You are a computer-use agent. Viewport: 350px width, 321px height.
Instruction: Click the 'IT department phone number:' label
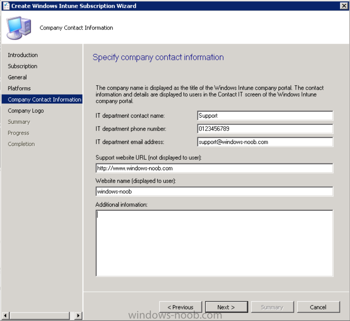131,129
